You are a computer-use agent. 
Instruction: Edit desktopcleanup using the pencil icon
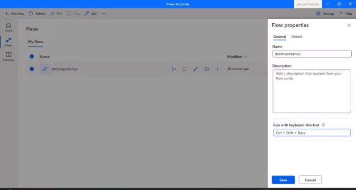(x=196, y=69)
